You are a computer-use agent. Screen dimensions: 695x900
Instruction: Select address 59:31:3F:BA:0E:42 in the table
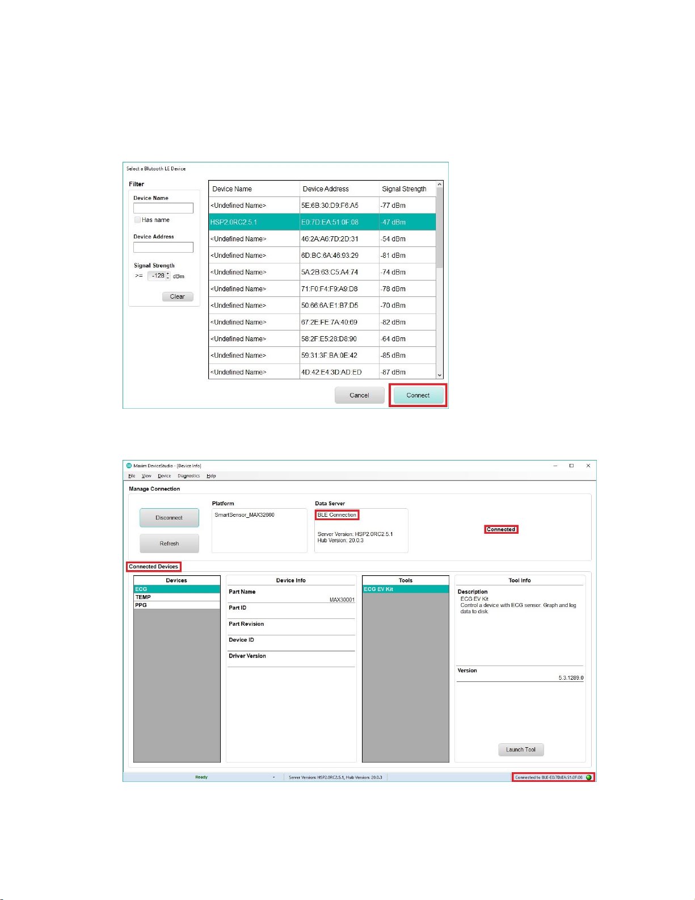tap(339, 355)
